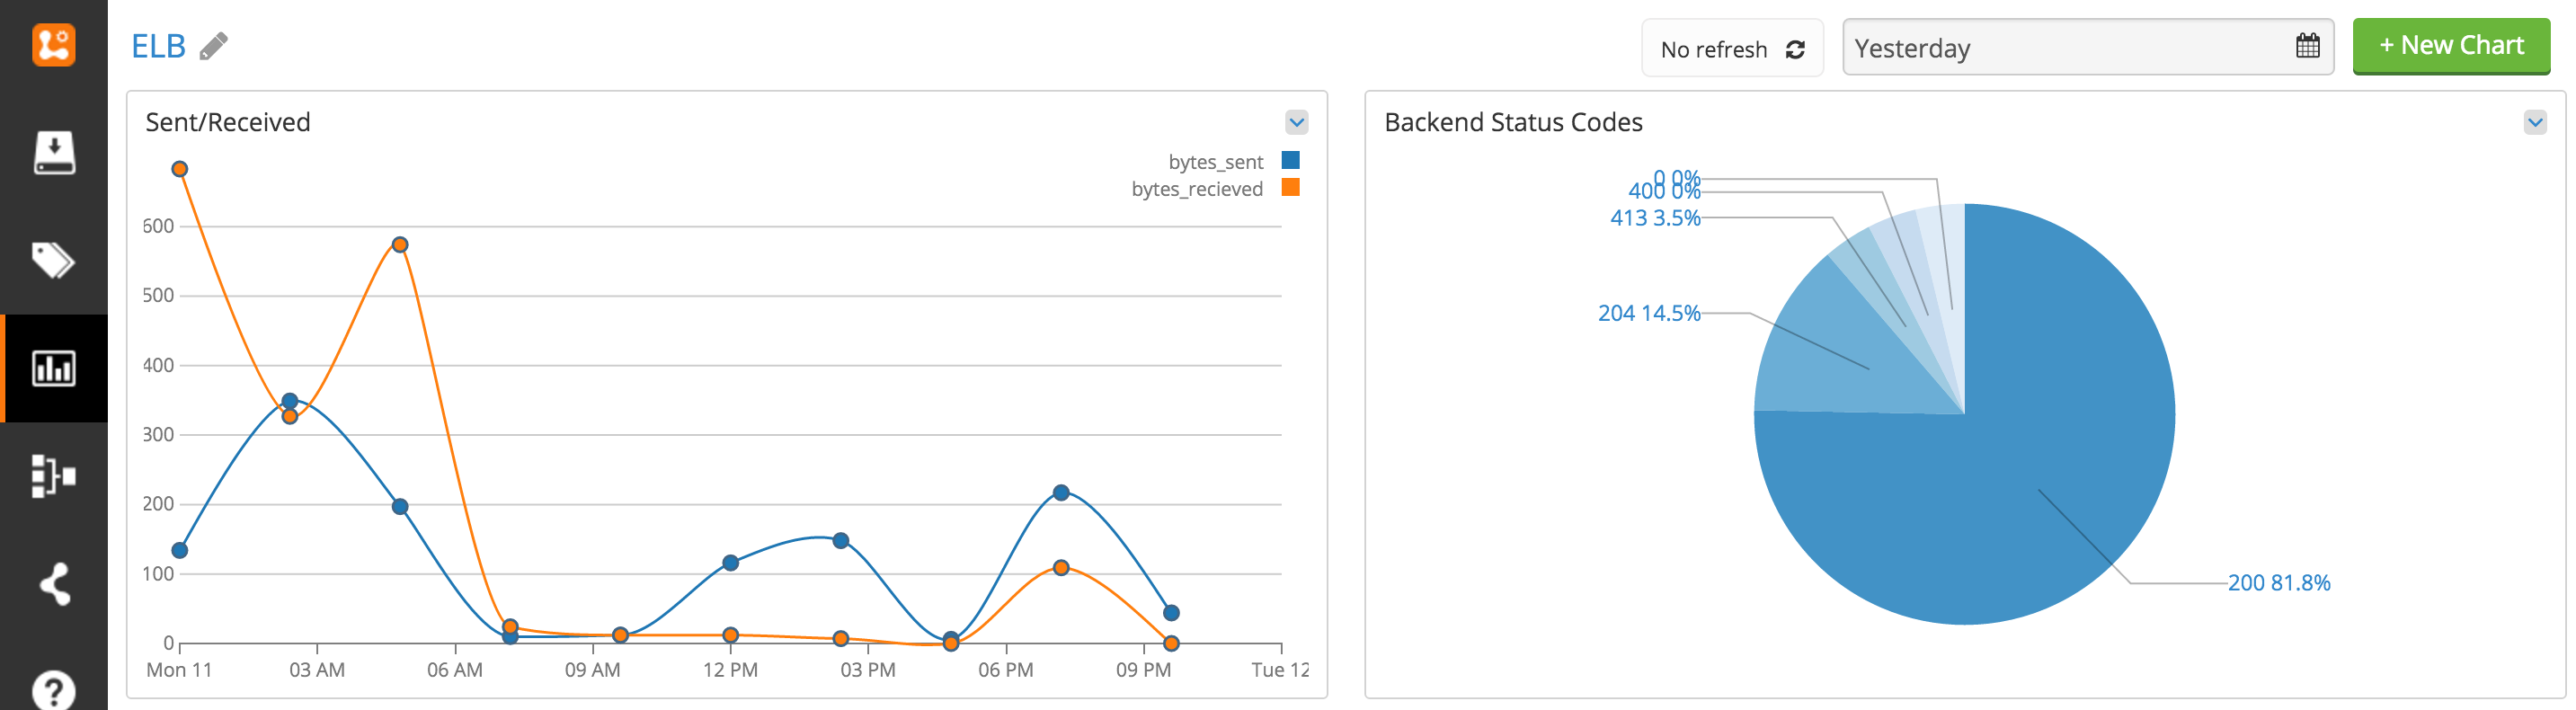
Task: Open the help question mark icon
Action: click(x=53, y=690)
